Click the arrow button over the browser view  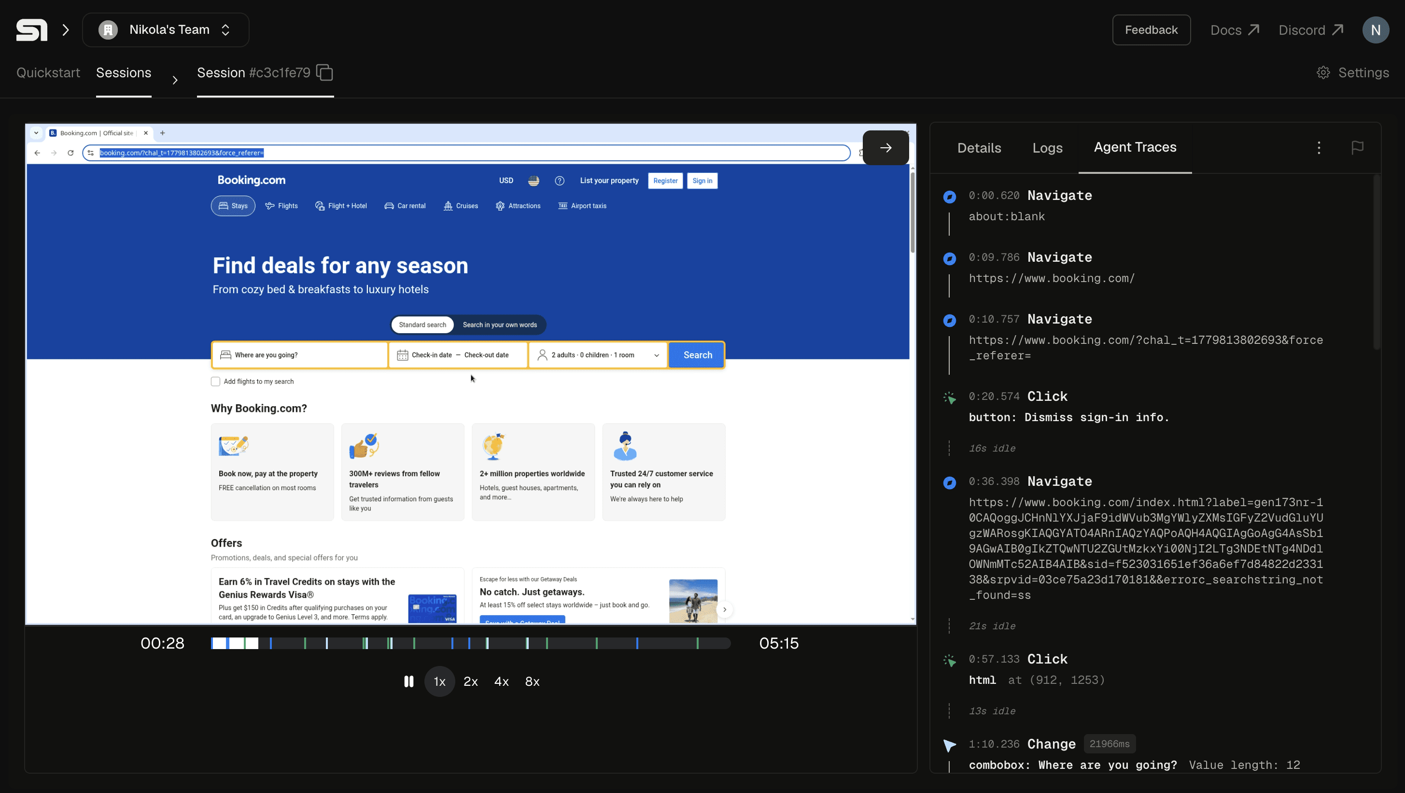pos(886,147)
